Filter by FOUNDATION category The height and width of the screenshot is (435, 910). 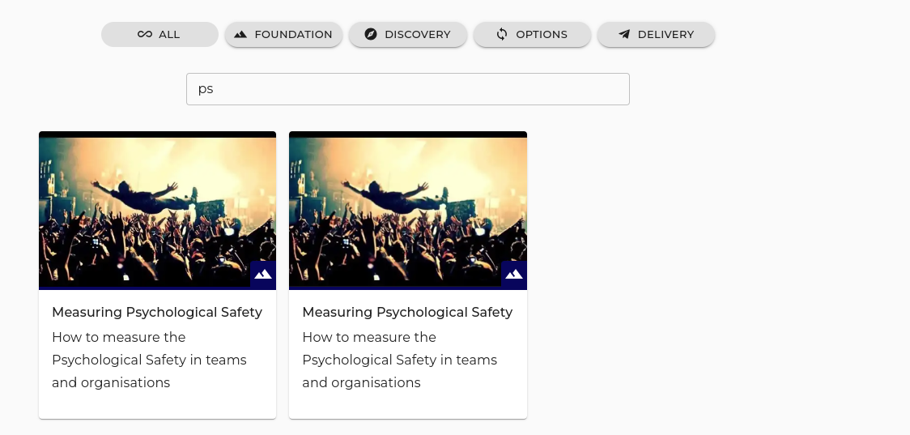(284, 34)
